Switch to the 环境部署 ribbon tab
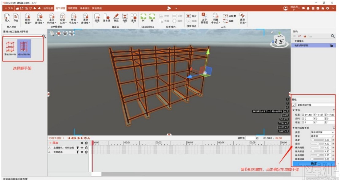The height and width of the screenshot is (180, 340). pos(72,8)
